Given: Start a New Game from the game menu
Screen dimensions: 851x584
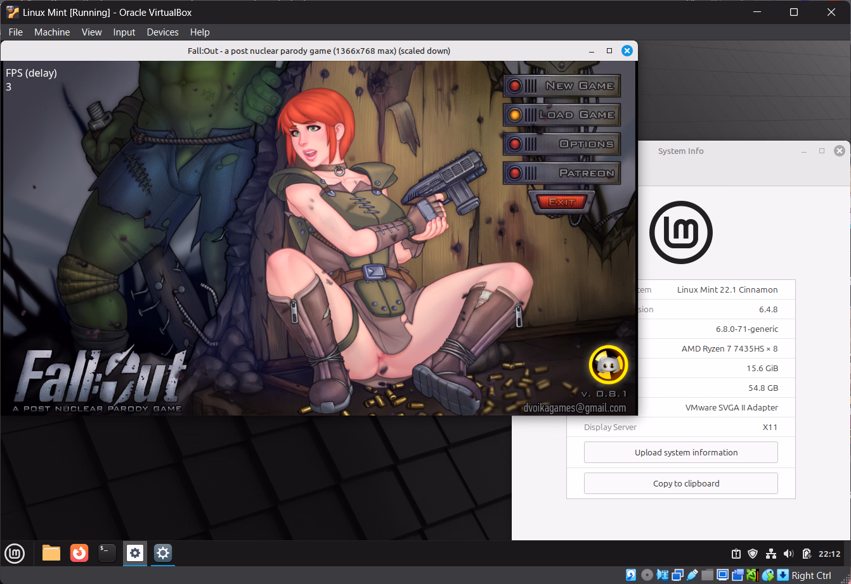Looking at the screenshot, I should pyautogui.click(x=562, y=86).
